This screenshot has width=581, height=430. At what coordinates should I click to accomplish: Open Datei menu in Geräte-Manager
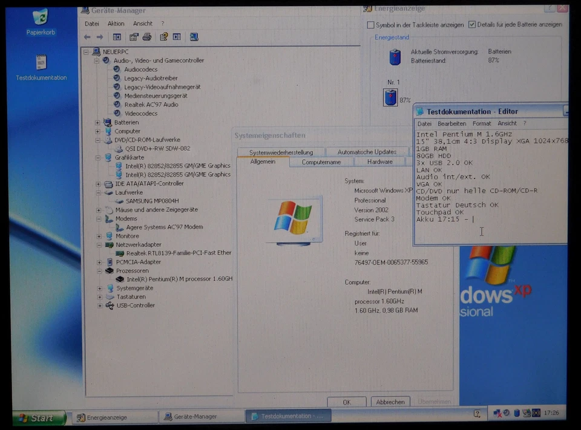click(91, 24)
